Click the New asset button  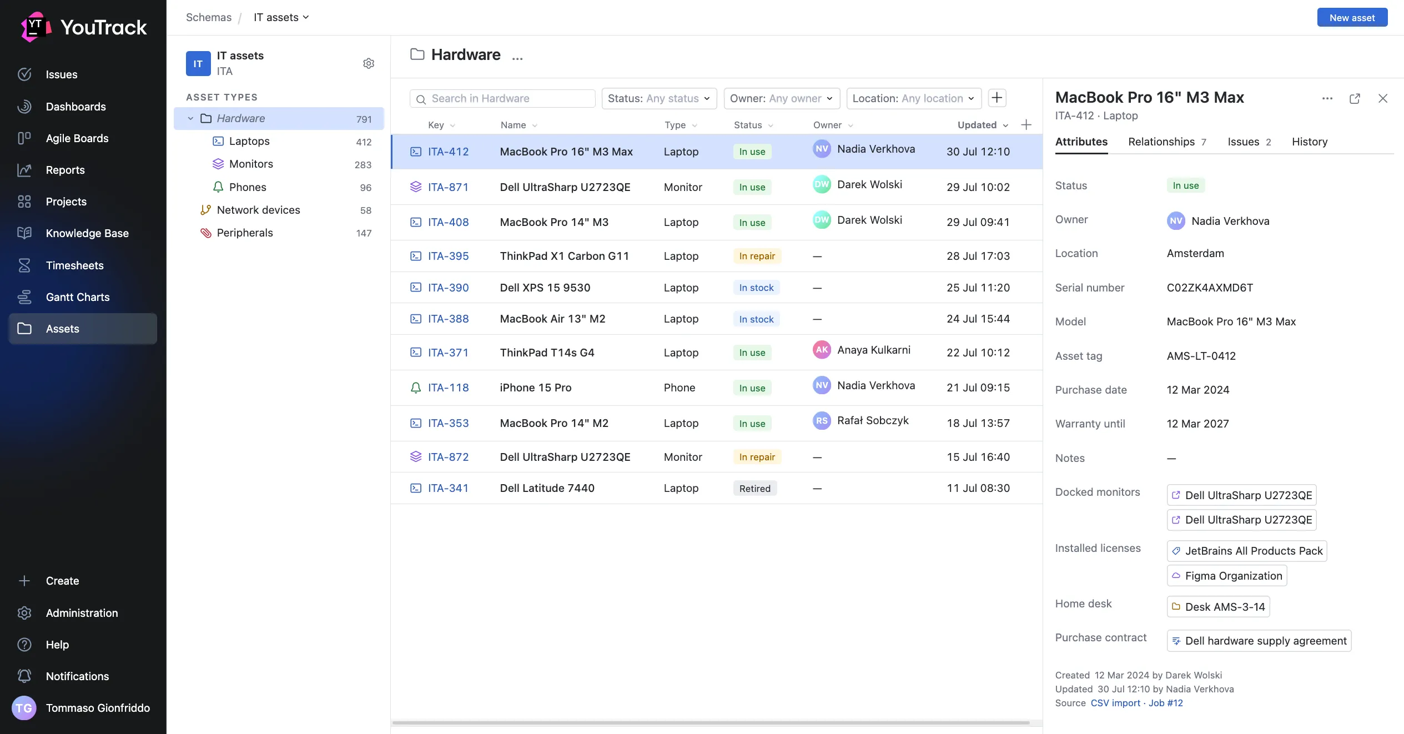1352,17
